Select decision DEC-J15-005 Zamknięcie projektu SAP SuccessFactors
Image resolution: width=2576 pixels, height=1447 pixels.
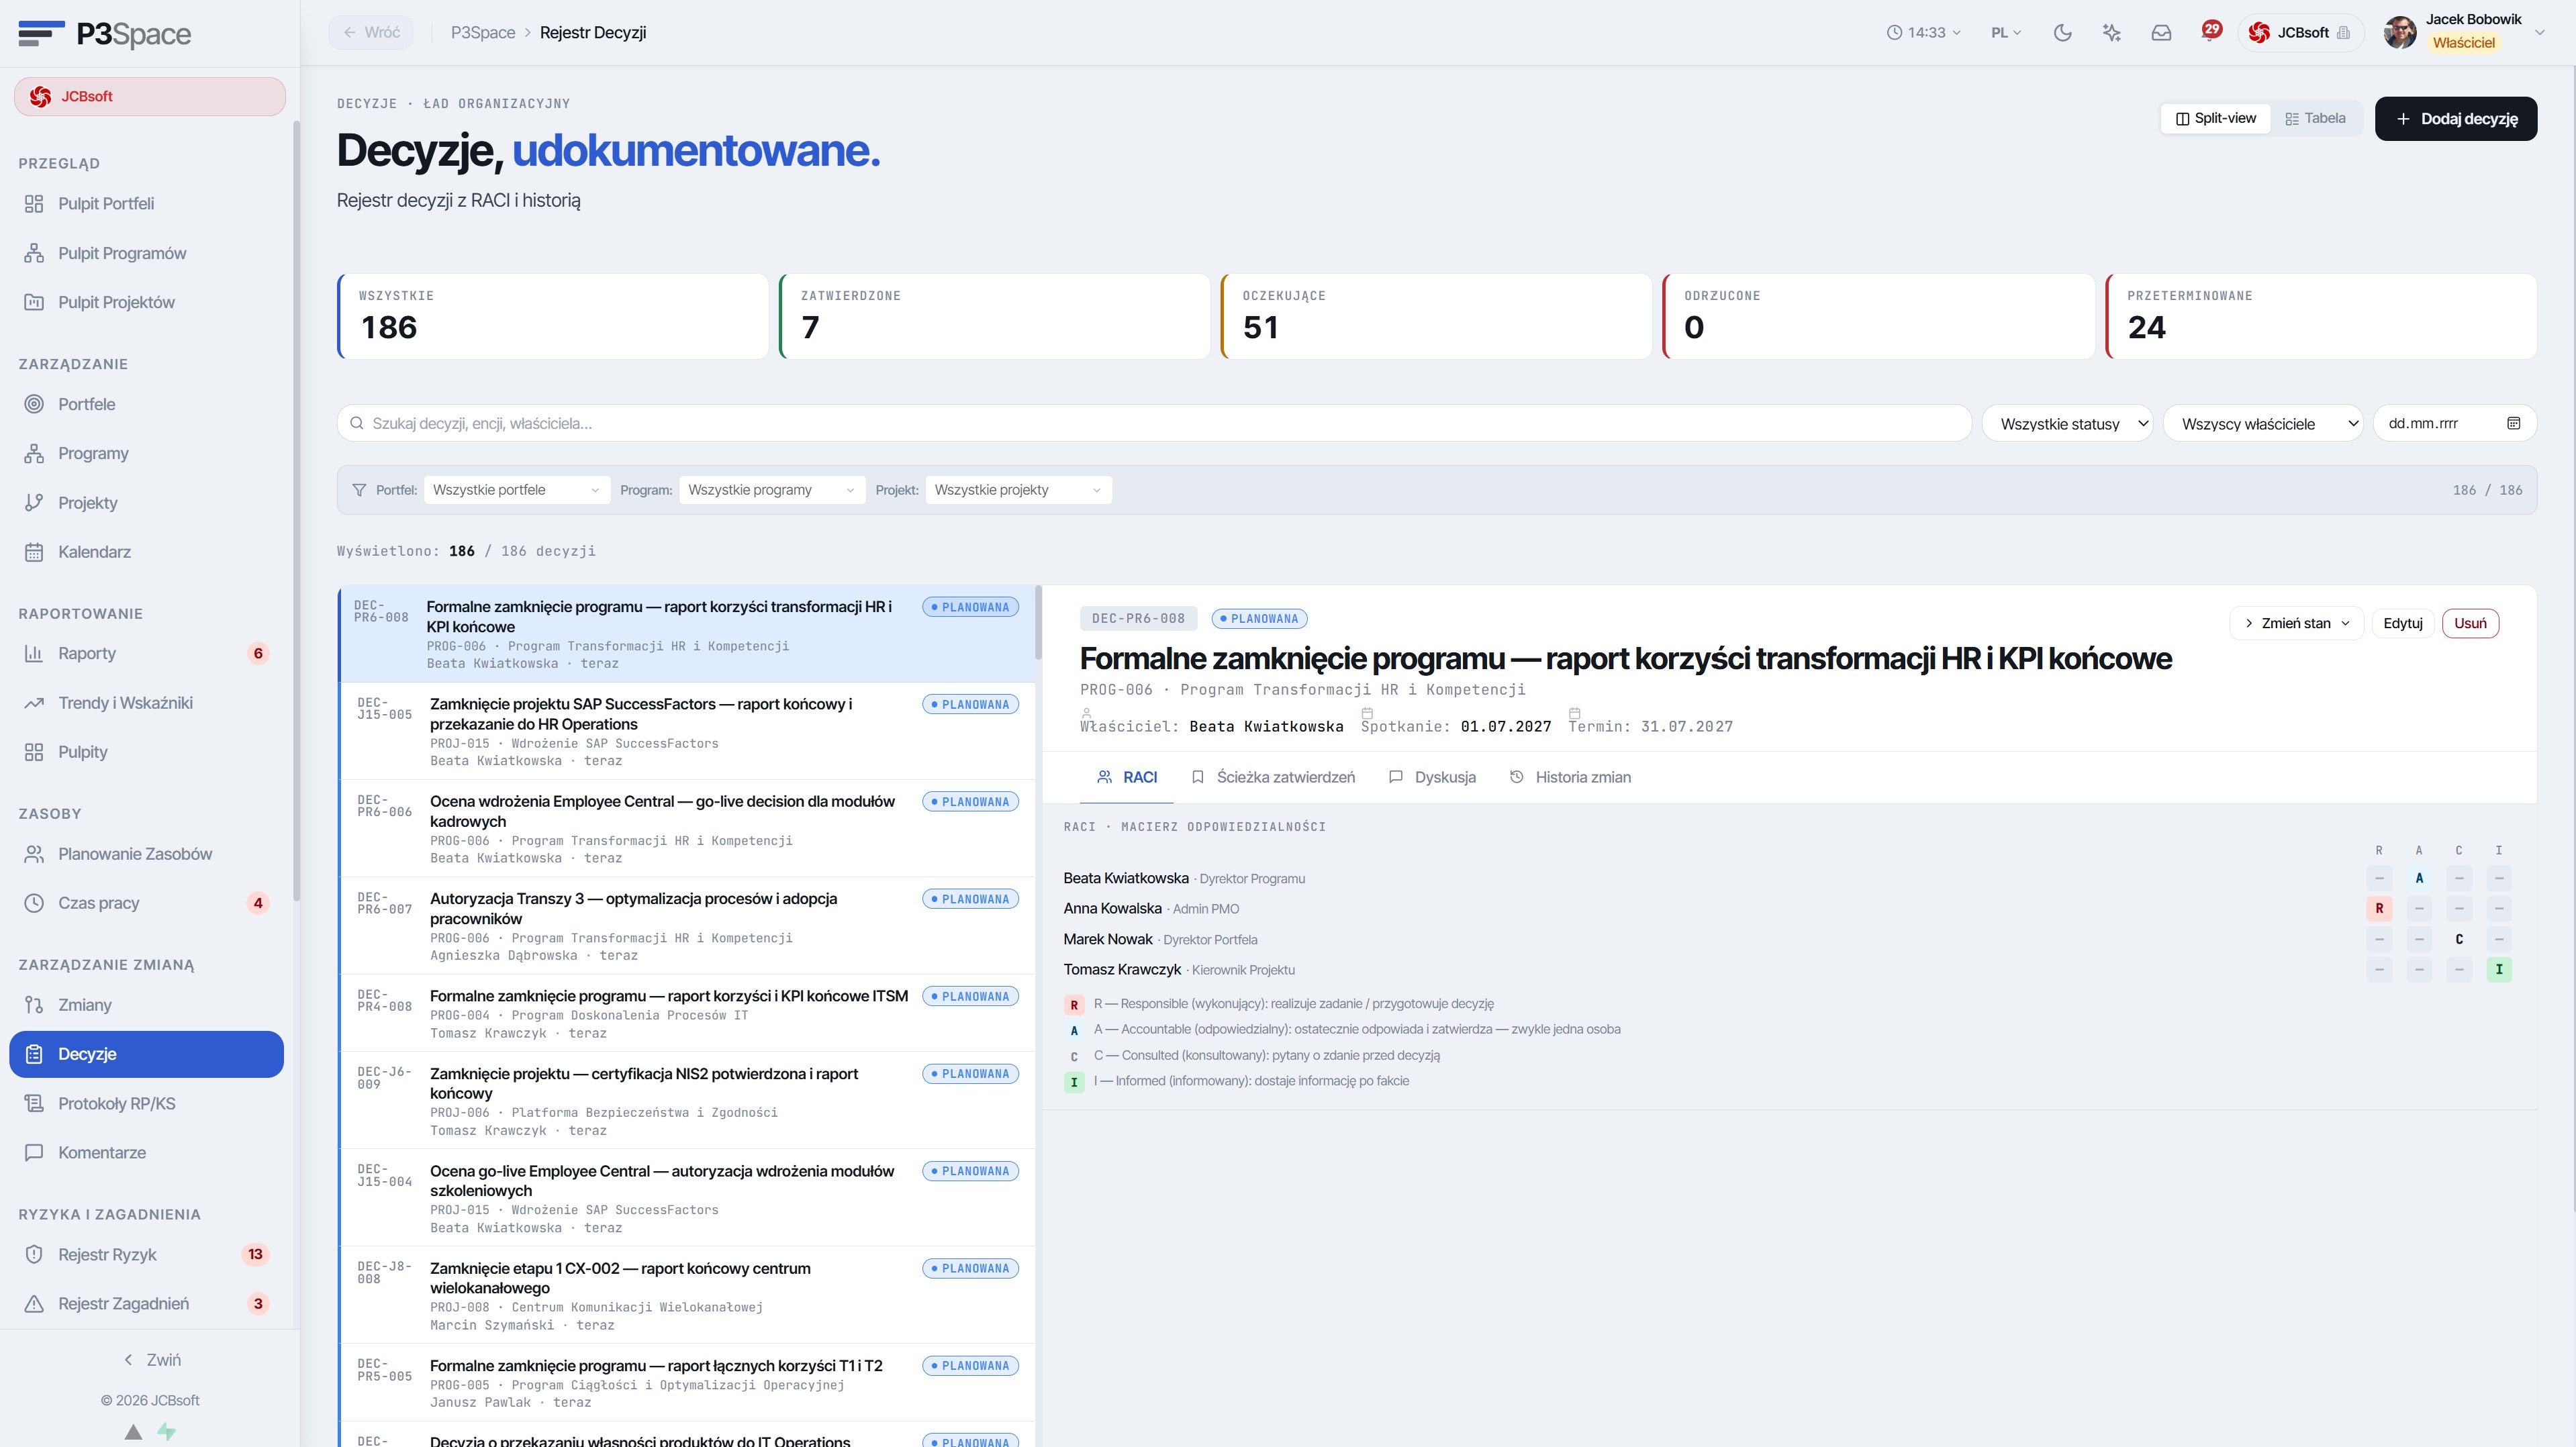coord(688,732)
